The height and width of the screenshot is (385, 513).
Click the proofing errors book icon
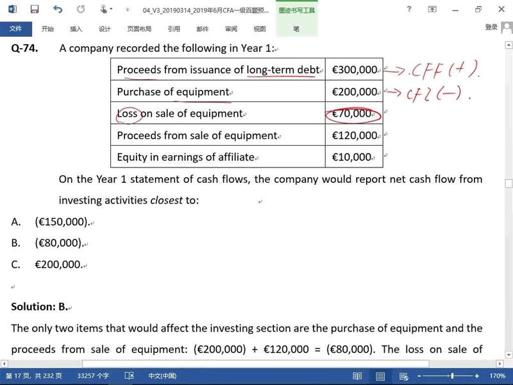130,376
